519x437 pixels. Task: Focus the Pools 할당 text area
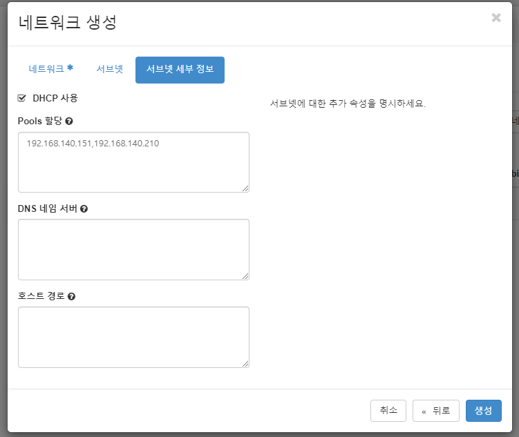(133, 162)
